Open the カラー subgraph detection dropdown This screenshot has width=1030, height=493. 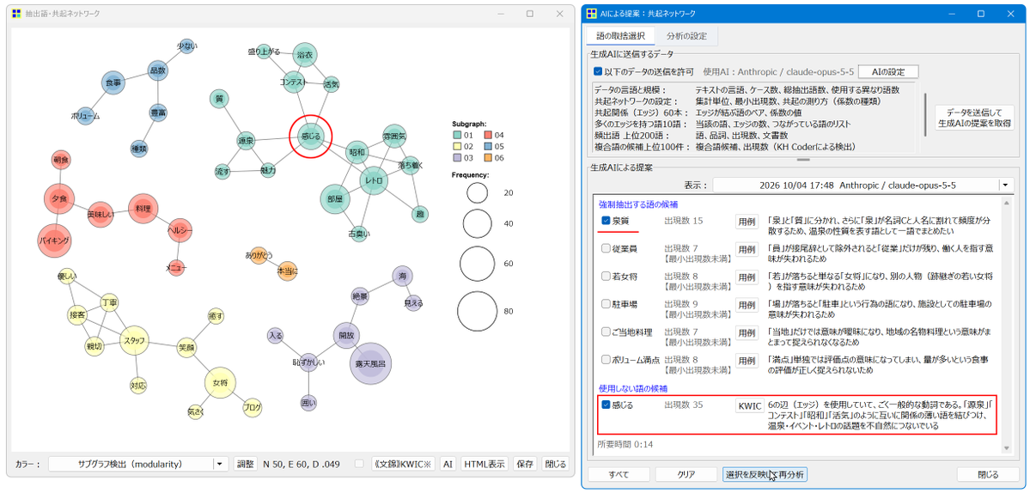point(138,464)
